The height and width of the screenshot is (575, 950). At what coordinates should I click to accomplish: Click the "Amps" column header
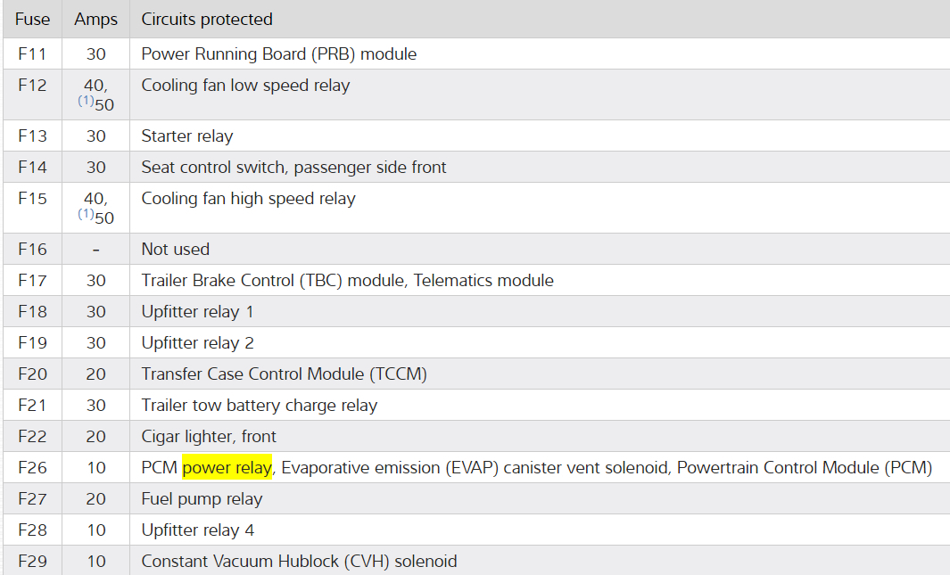coord(95,19)
